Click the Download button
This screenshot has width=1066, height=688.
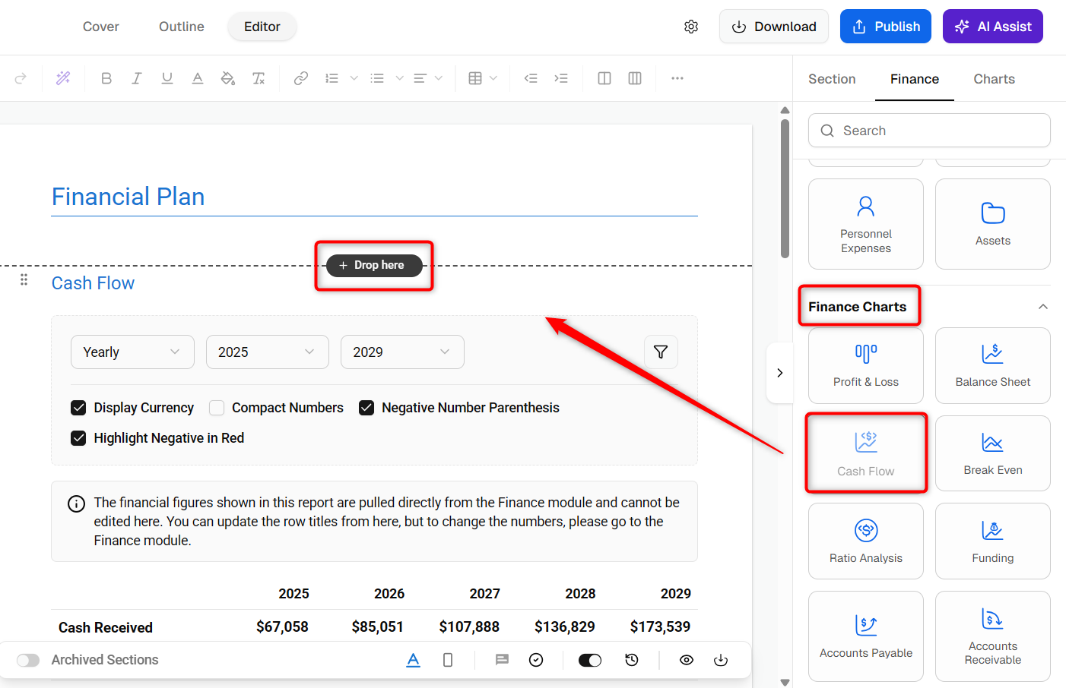click(774, 27)
